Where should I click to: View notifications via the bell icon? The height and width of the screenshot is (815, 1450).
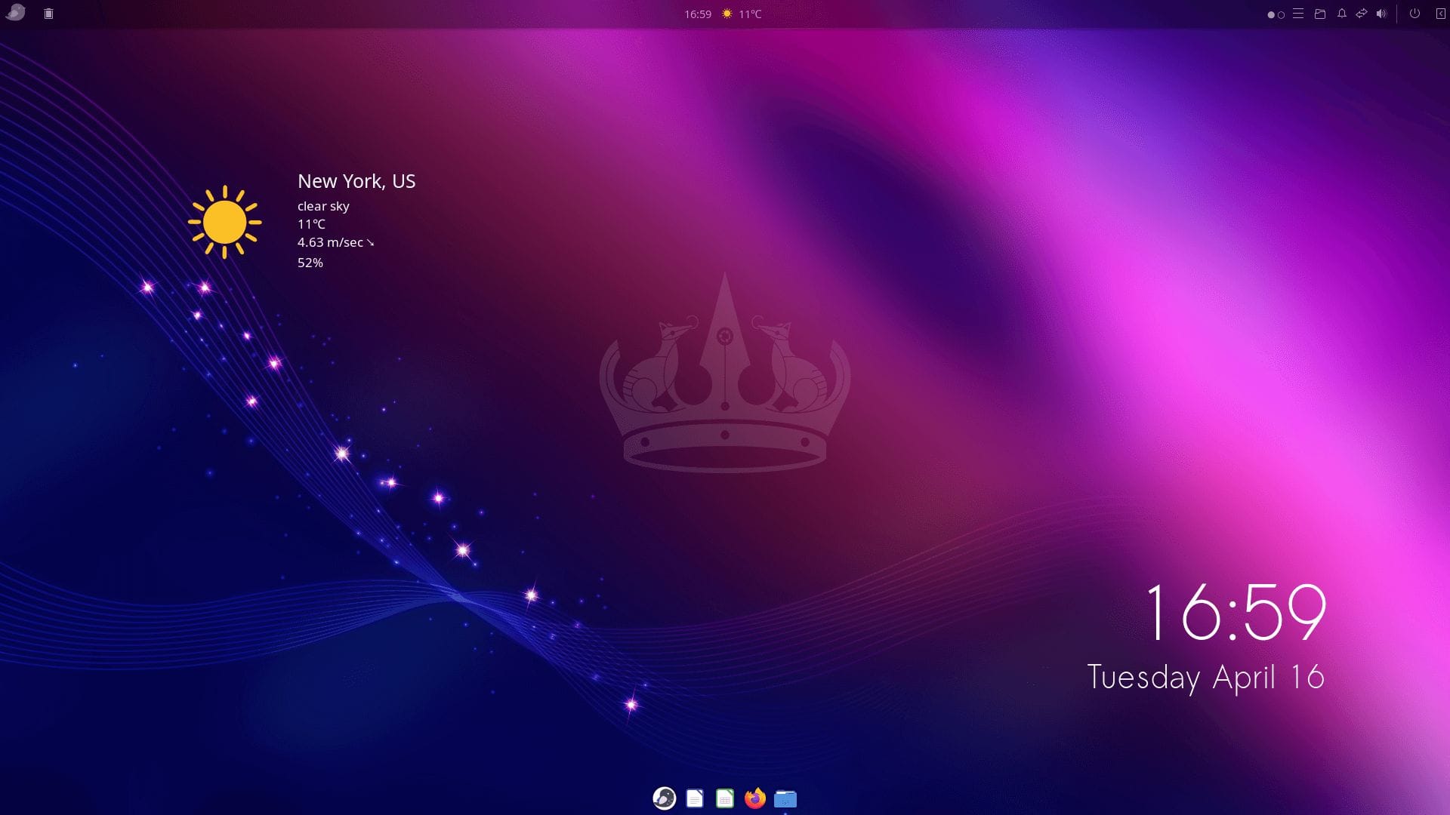pyautogui.click(x=1340, y=13)
